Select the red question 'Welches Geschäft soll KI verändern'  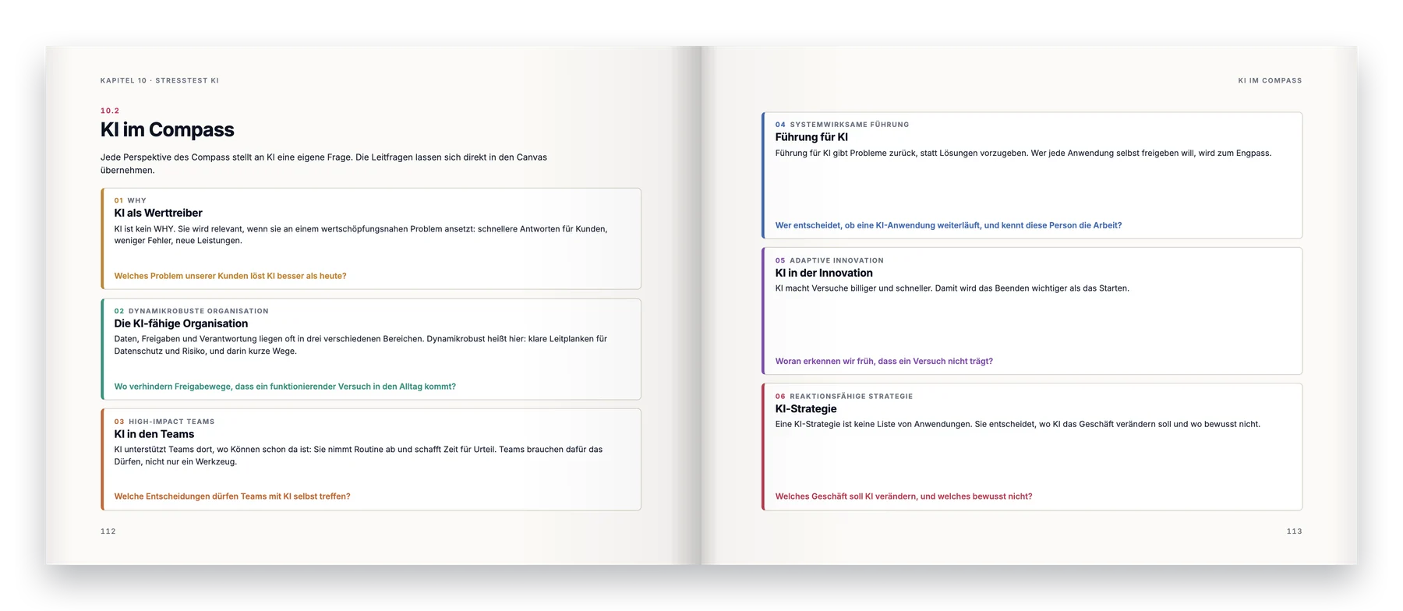pos(904,496)
